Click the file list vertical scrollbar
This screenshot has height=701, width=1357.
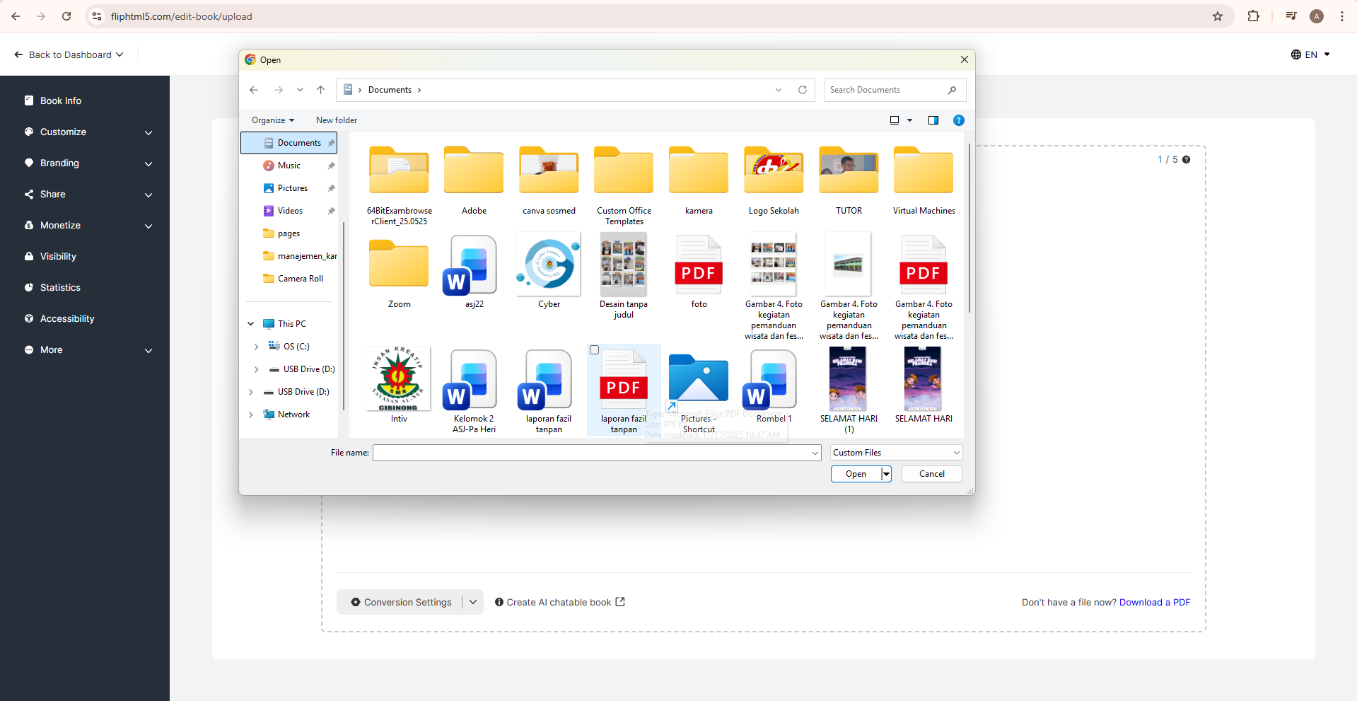click(969, 228)
